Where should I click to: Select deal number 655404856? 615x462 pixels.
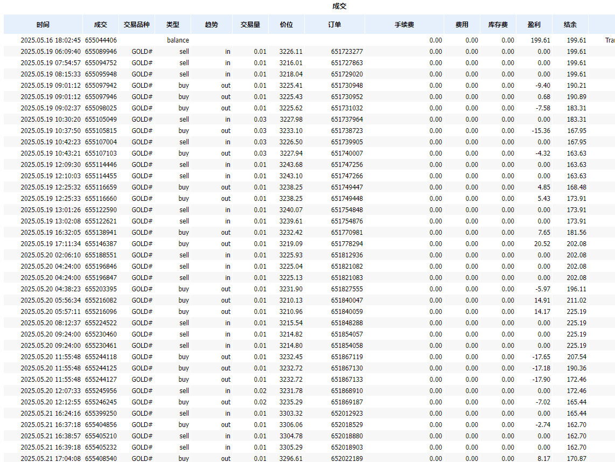coord(101,425)
